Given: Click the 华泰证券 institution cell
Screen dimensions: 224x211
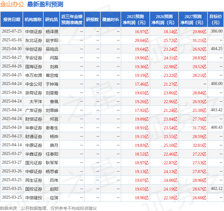Looking at the screenshot, I should coord(34,128).
